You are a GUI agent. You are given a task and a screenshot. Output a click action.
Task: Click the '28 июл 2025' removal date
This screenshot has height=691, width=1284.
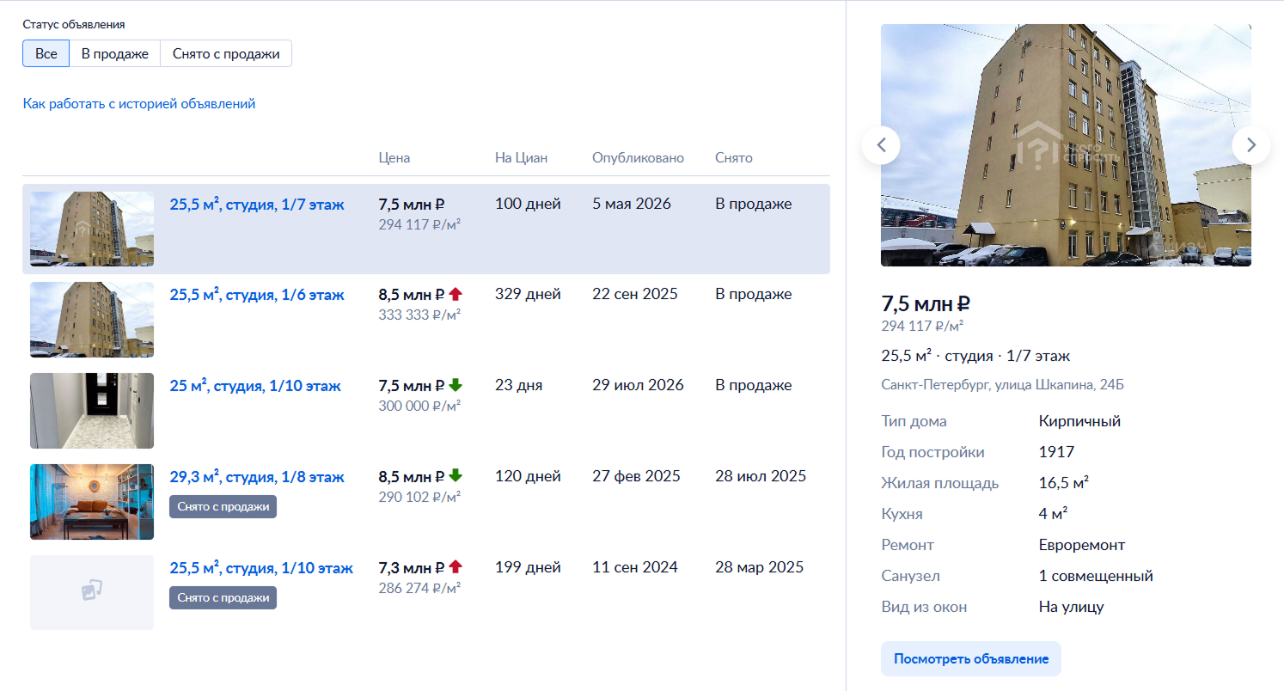[761, 476]
